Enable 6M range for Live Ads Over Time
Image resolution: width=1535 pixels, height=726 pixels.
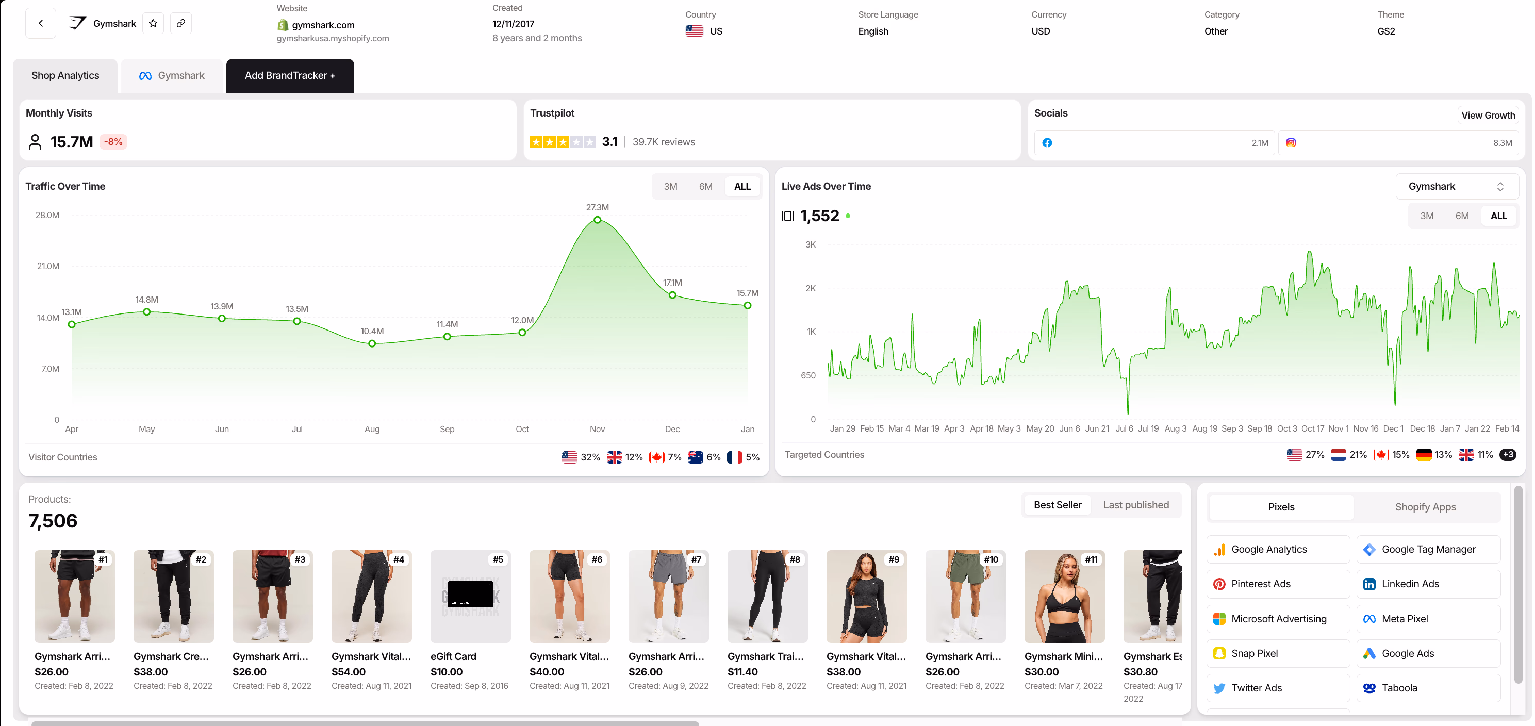[1462, 215]
